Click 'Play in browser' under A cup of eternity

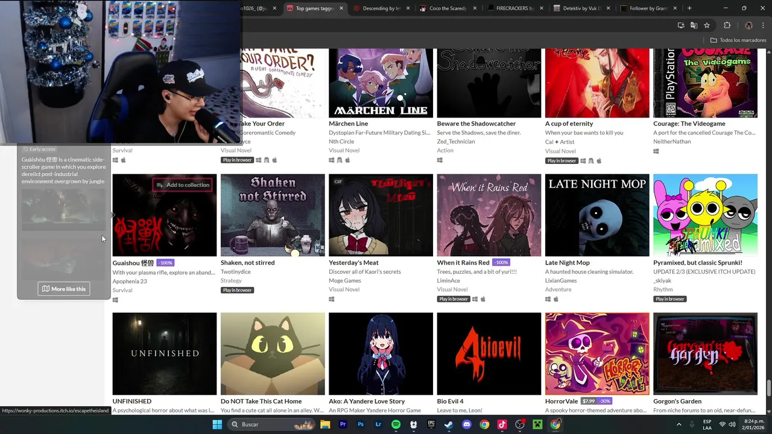562,161
